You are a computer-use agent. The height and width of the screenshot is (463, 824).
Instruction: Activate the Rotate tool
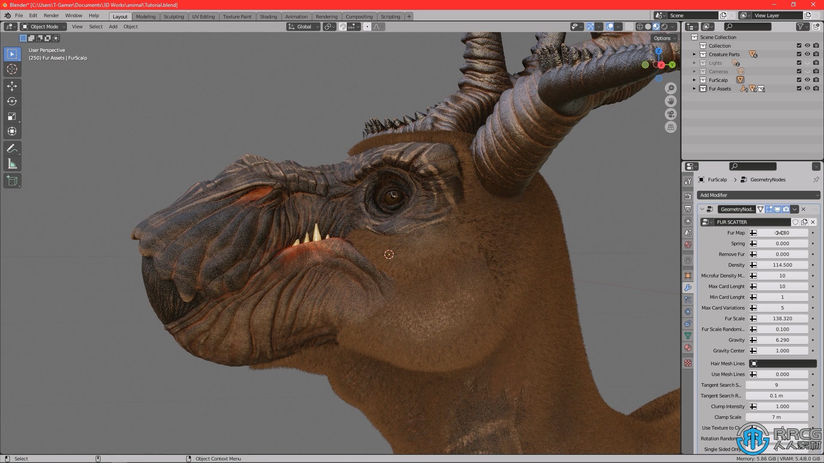12,101
